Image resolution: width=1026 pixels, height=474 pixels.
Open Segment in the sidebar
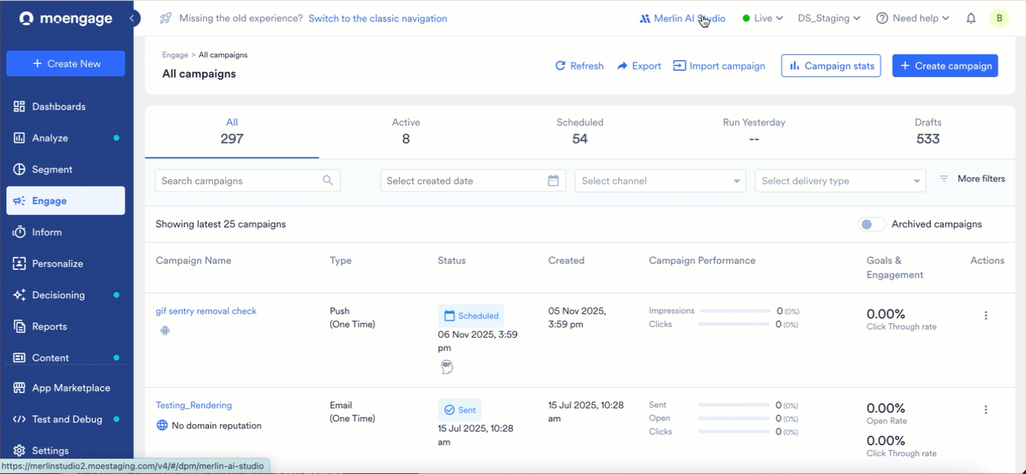66,169
